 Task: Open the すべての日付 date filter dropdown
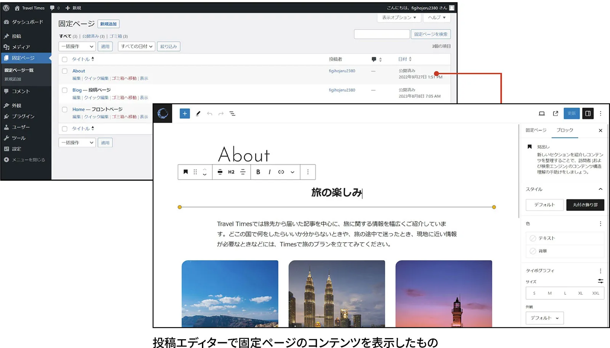136,46
